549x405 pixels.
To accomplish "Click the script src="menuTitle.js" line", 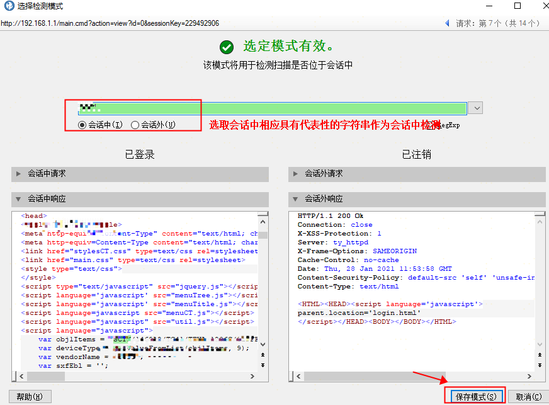I will click(139, 304).
